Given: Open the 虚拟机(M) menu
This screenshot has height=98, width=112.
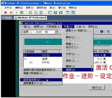Looking at the screenshot, I should (42, 8).
